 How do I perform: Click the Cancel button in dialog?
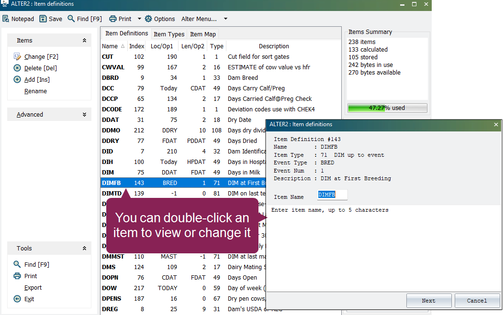[477, 301]
